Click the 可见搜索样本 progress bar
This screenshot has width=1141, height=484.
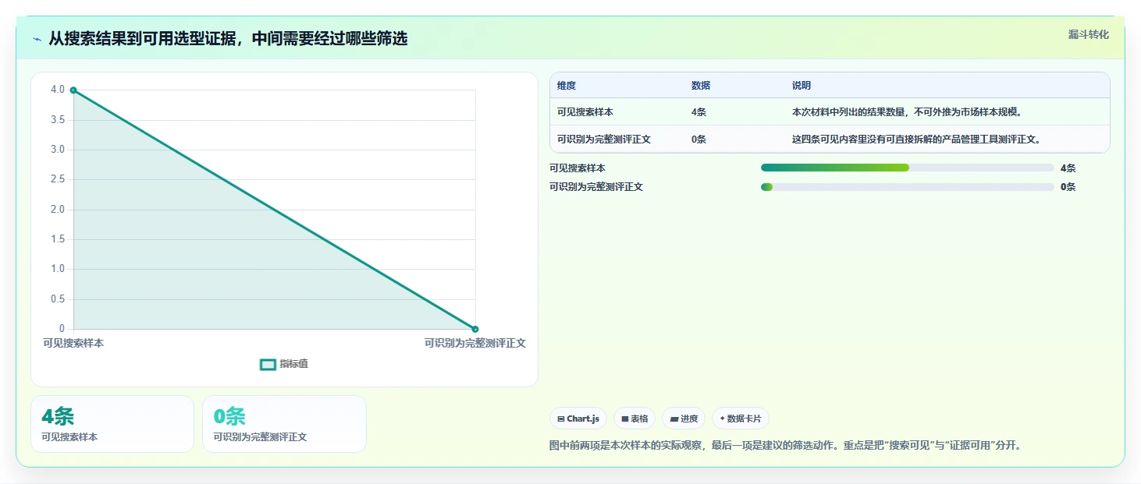coord(907,168)
